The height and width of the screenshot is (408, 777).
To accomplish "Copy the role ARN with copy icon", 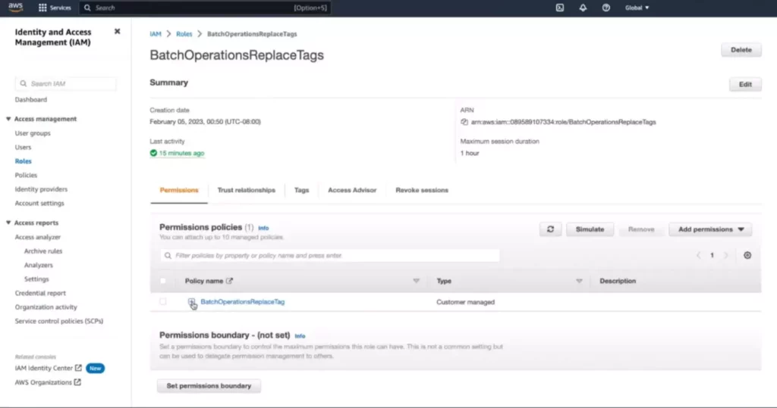I will pyautogui.click(x=464, y=122).
